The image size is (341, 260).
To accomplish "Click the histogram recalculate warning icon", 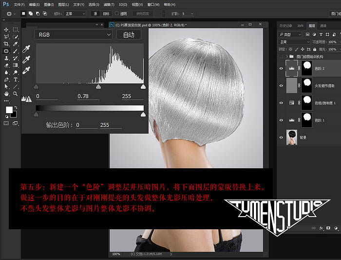I will click(x=26, y=99).
